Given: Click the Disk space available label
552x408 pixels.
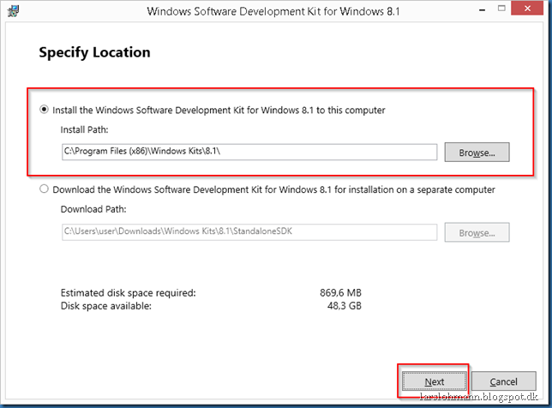Looking at the screenshot, I should point(106,306).
